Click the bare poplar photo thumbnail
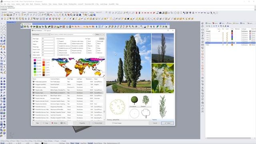The height and width of the screenshot is (144, 256). (163, 48)
